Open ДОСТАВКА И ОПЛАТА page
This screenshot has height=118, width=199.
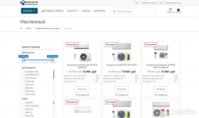pos(52,11)
